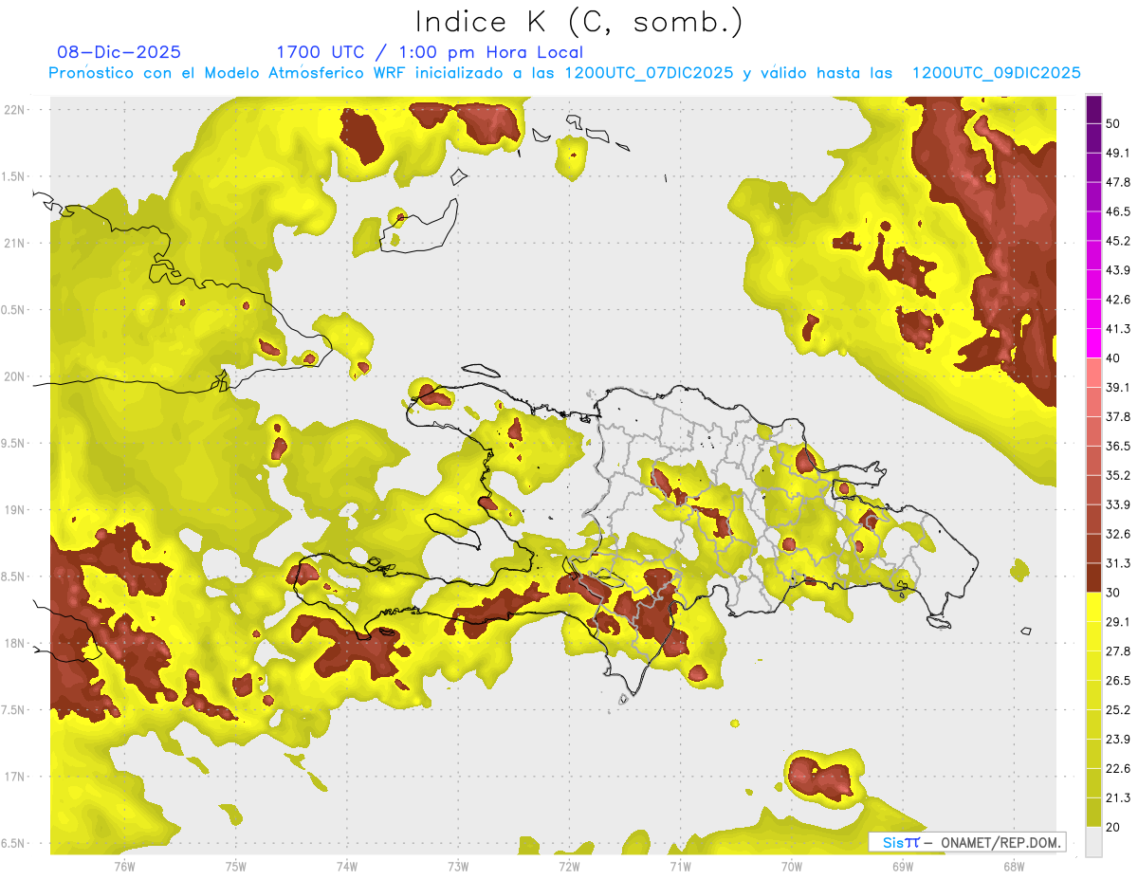Image resolution: width=1138 pixels, height=879 pixels.
Task: Click the colorbar value "33.9"
Action: (x=1118, y=504)
